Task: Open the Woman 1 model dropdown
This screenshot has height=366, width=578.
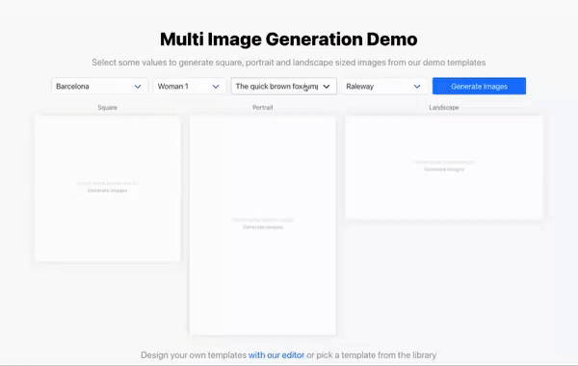Action: [190, 87]
